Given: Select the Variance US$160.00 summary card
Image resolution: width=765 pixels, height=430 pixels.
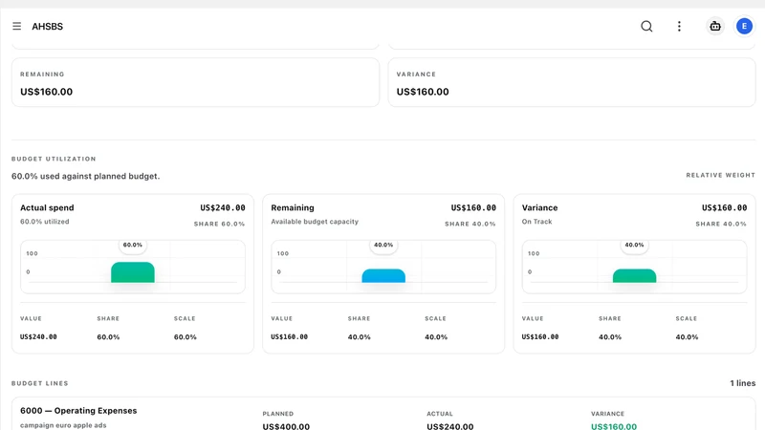Looking at the screenshot, I should pyautogui.click(x=572, y=82).
